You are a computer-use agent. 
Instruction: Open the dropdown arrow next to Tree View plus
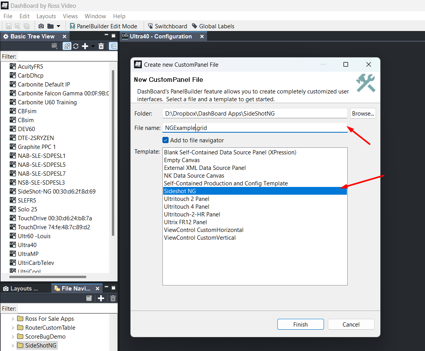(x=93, y=47)
